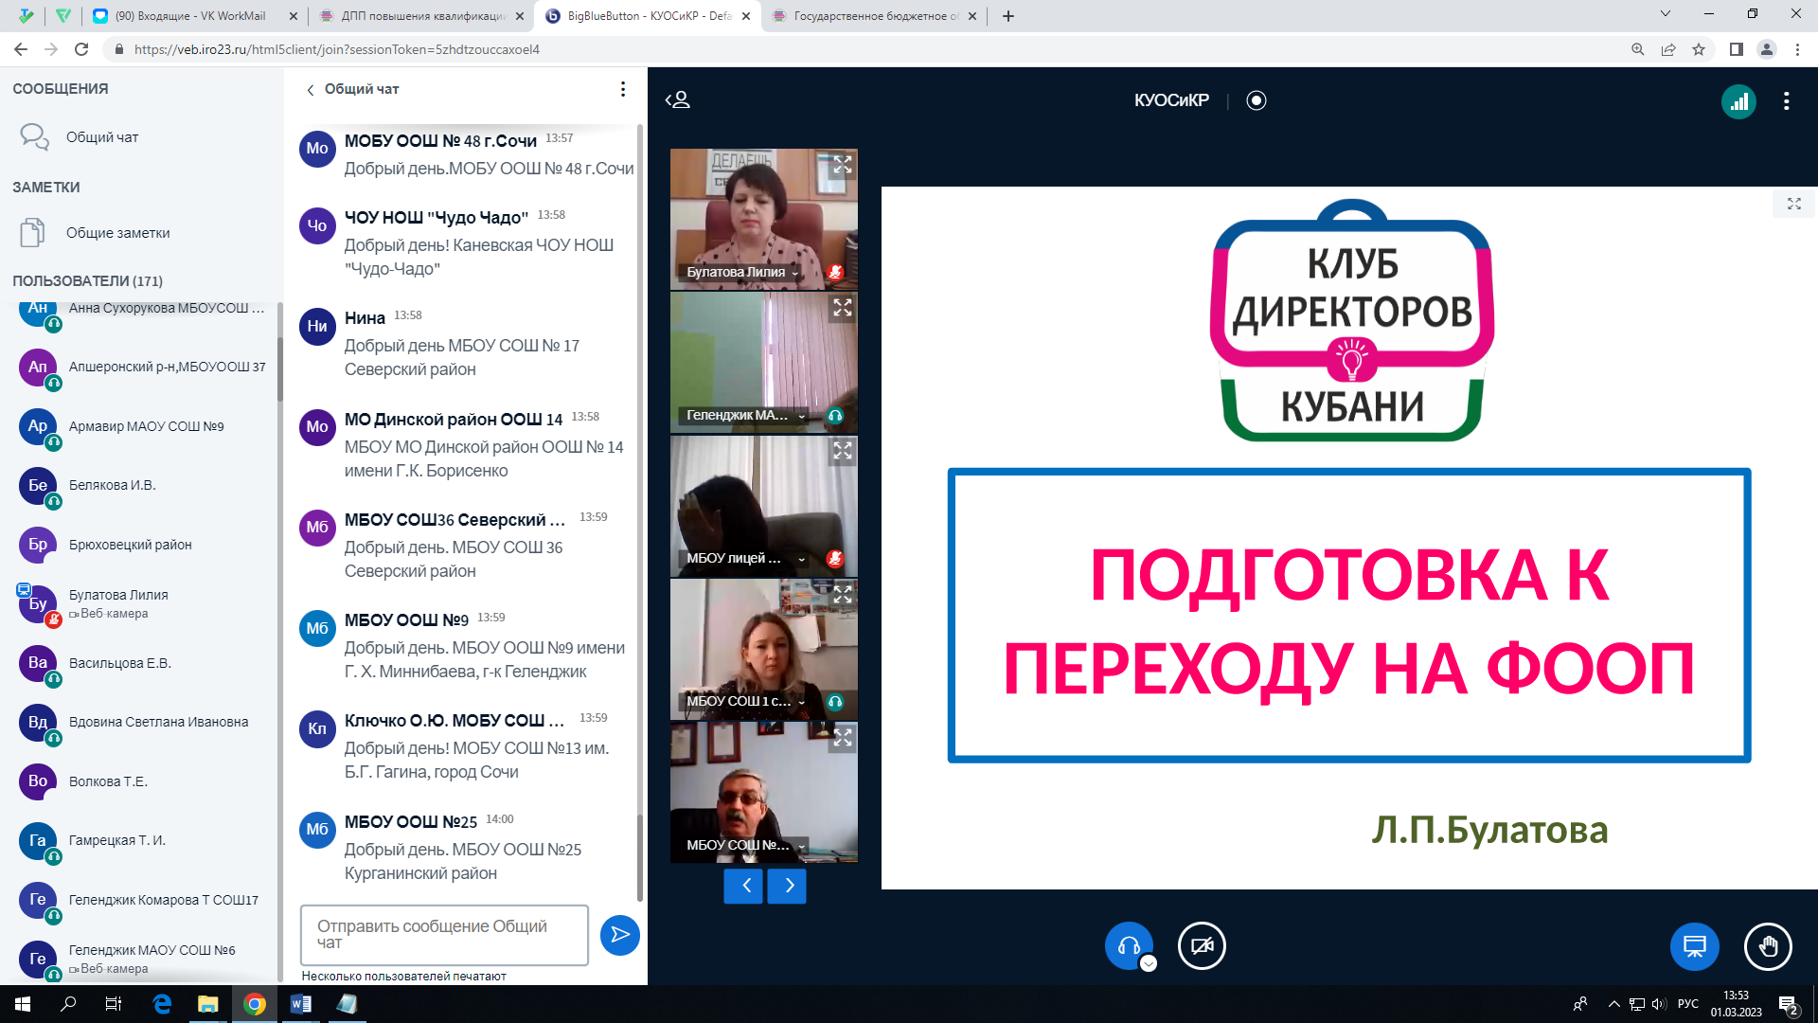Switch to the VK WorkMail browser tab

189,16
